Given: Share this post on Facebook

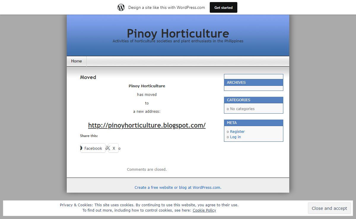Looking at the screenshot, I should (93, 148).
